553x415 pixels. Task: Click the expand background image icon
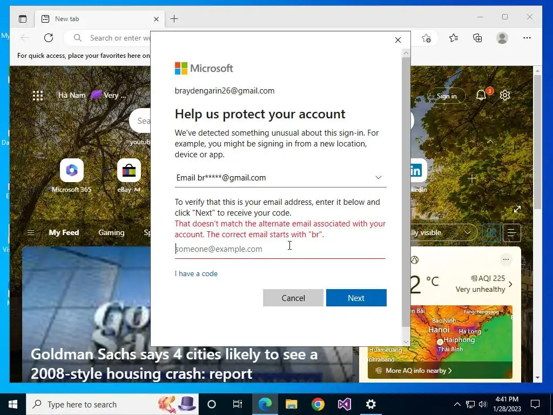click(517, 209)
